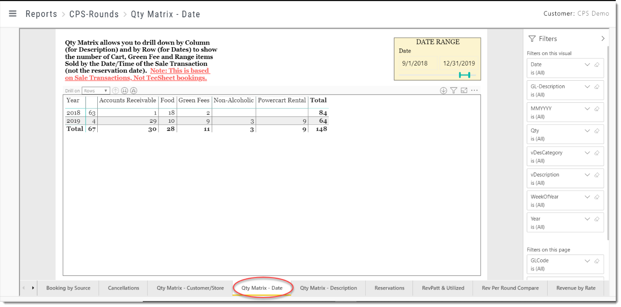Click the eraser icon on the Qty filter

(x=597, y=131)
